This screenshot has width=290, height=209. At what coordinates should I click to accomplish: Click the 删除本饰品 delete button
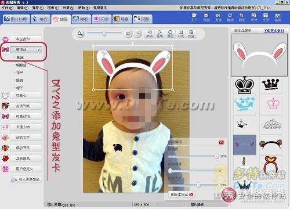point(182,194)
